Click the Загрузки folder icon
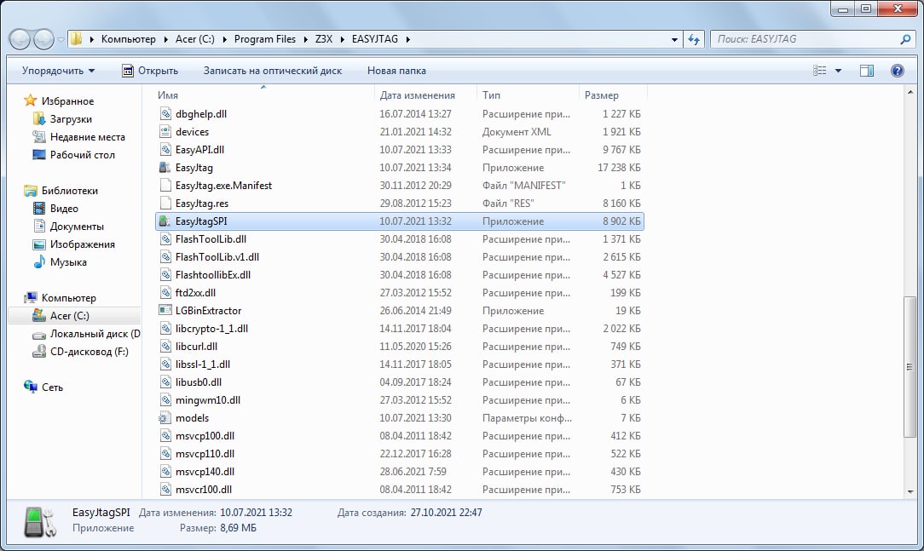The image size is (924, 551). 39,119
